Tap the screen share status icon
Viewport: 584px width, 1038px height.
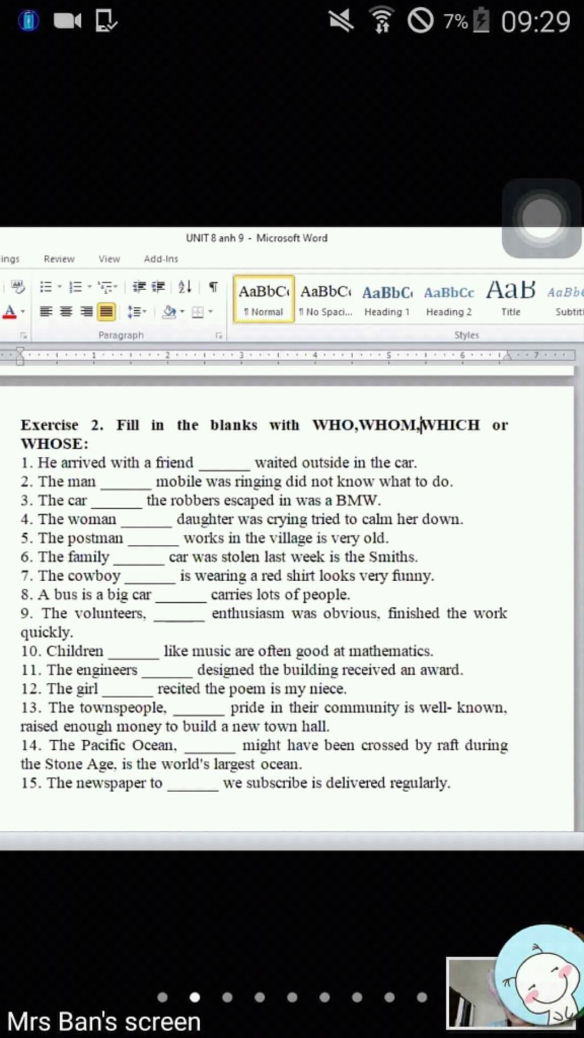point(107,21)
